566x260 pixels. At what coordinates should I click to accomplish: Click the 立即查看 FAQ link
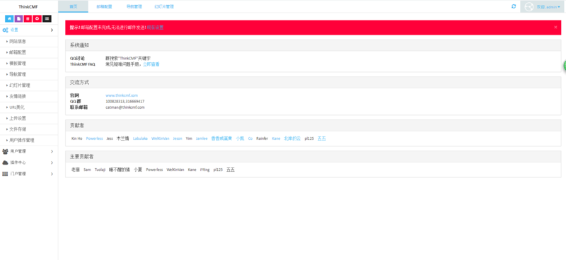(x=151, y=64)
